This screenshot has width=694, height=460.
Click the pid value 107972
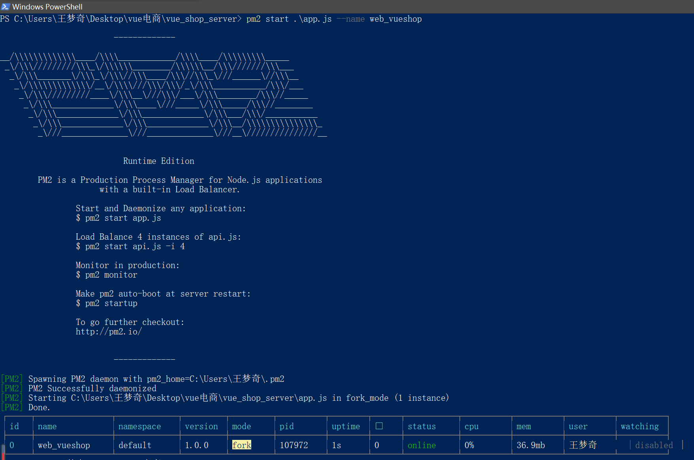(293, 445)
